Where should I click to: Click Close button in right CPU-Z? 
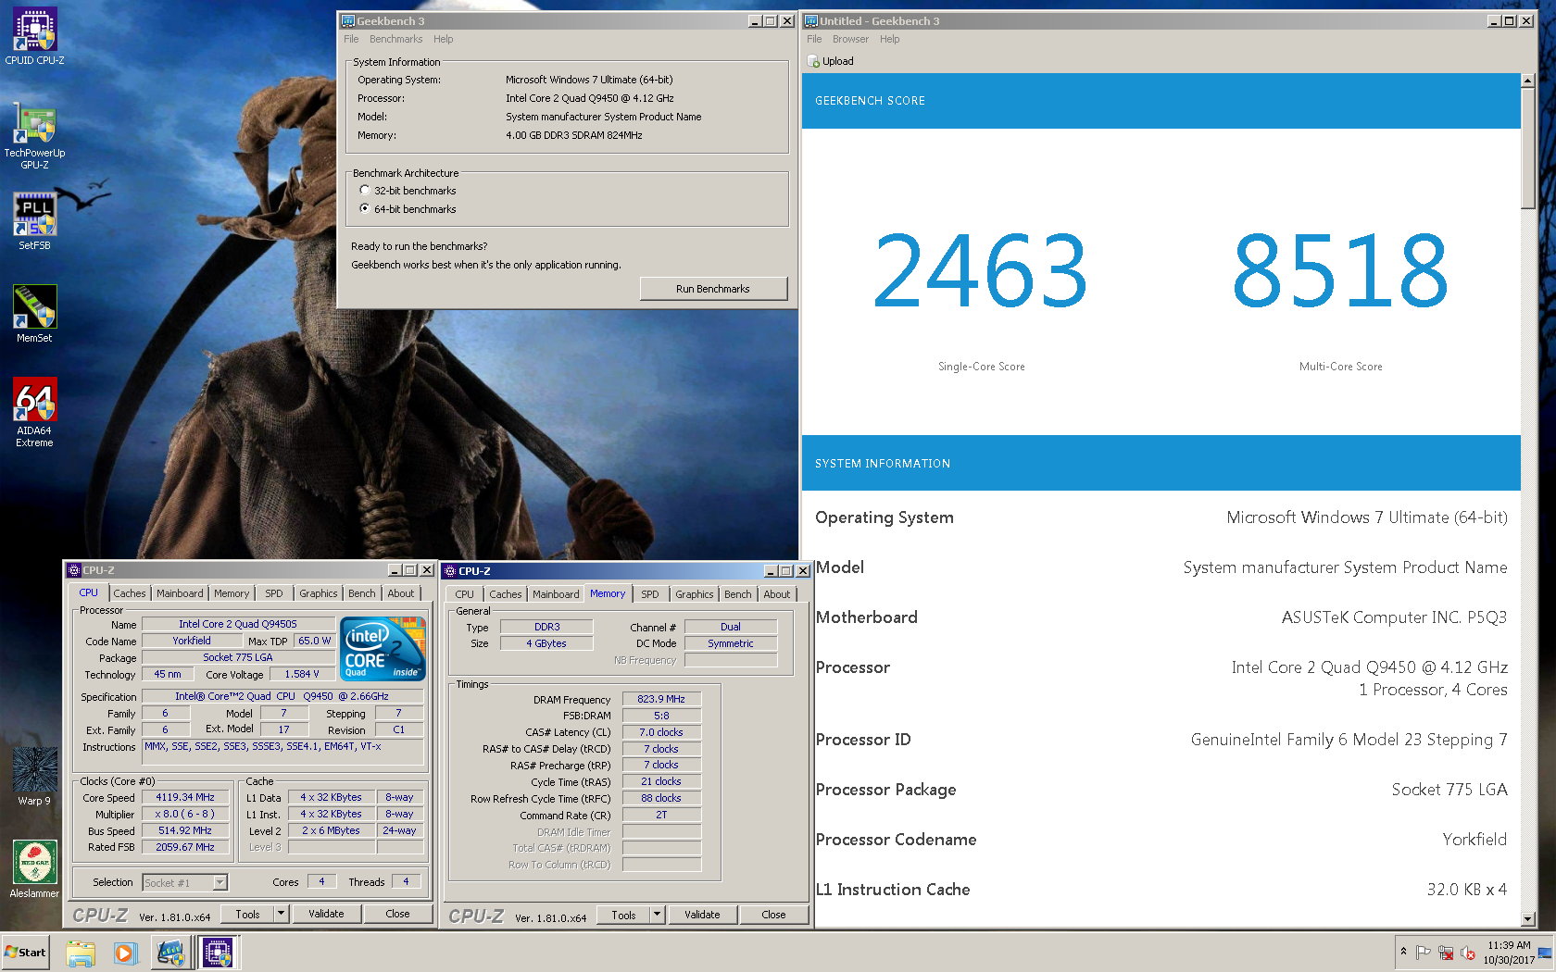click(x=773, y=915)
